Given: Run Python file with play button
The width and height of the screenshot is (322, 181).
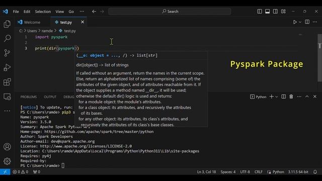Looking at the screenshot, I should (x=295, y=22).
